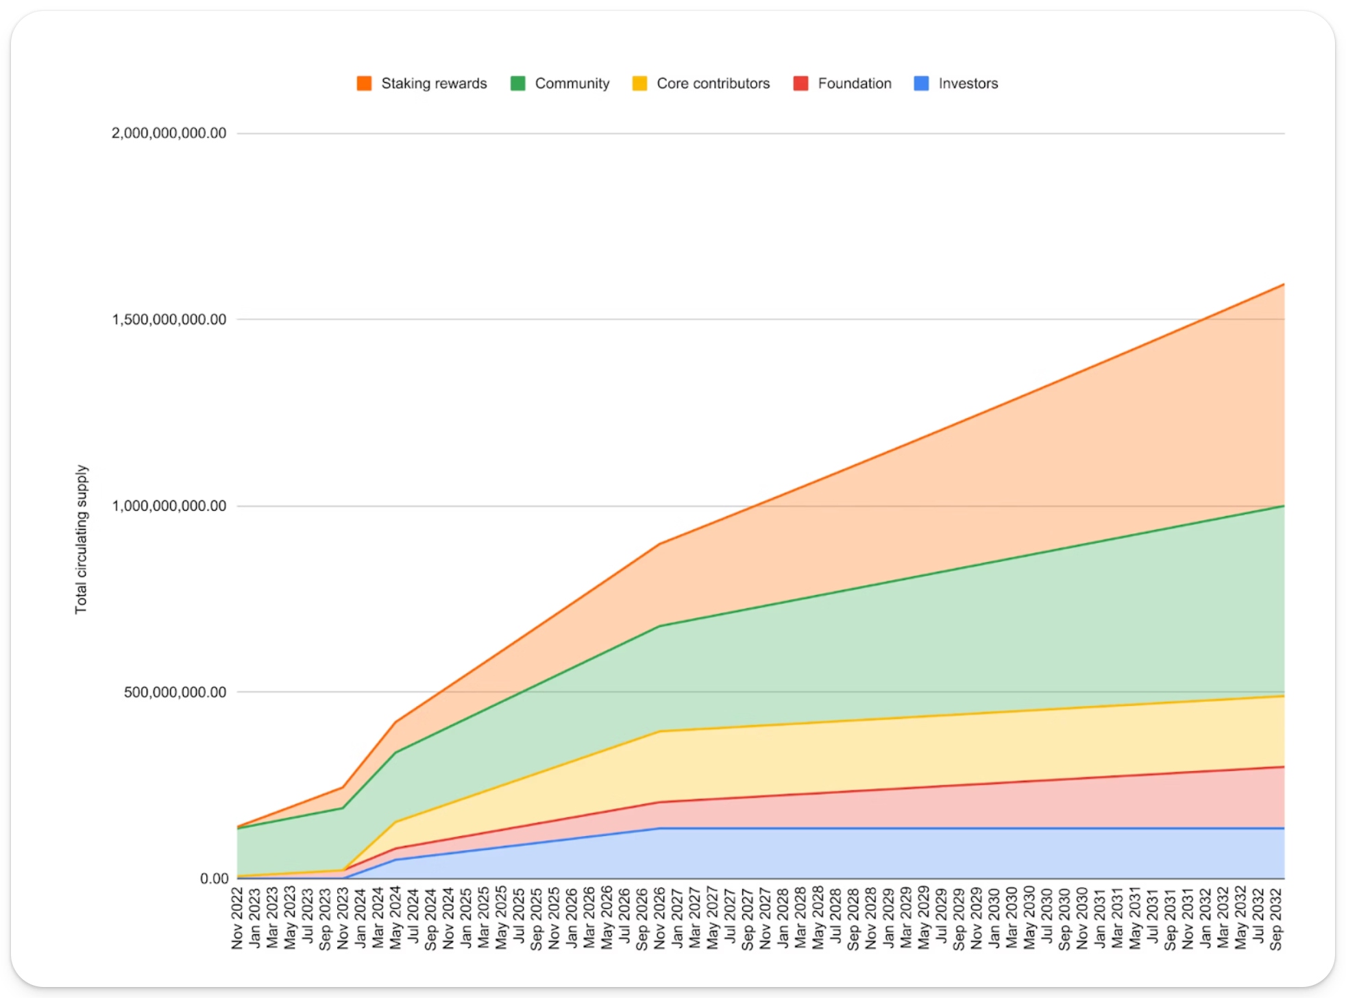The height and width of the screenshot is (998, 1346).
Task: Click the Total circulating supply axis title
Action: click(81, 539)
